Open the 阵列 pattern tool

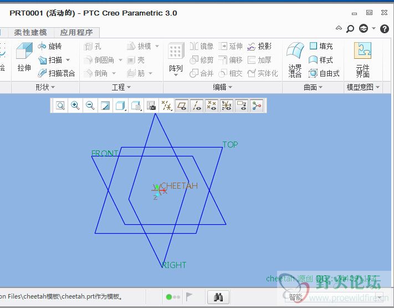coord(176,58)
